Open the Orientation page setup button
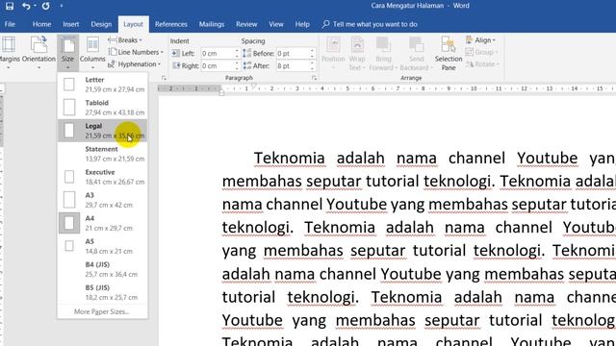 38,52
